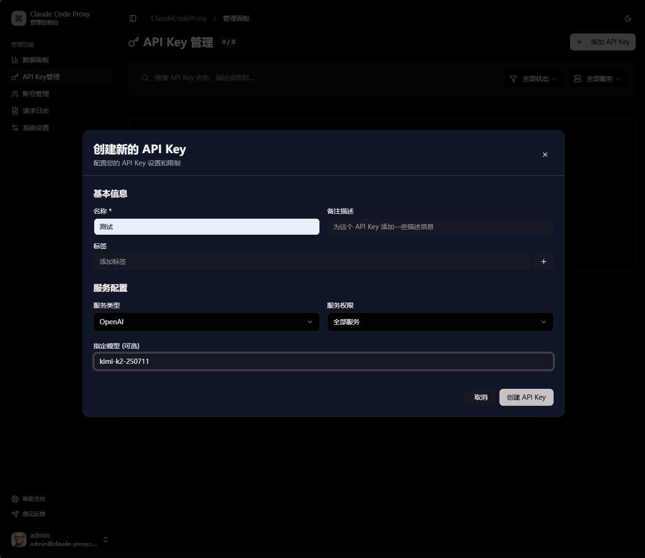The width and height of the screenshot is (645, 558).
Task: Click the 请求日志 document icon
Action: [x=15, y=111]
